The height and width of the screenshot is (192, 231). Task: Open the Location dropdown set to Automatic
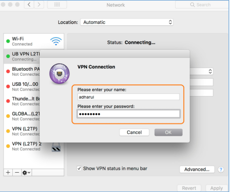[127, 22]
